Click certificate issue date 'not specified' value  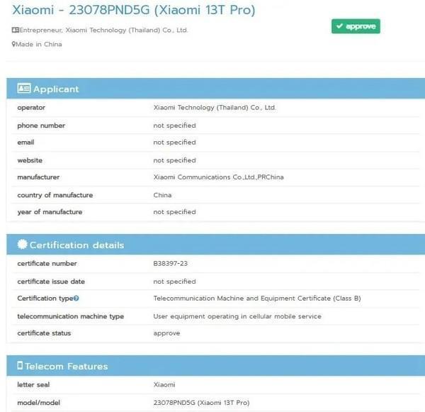174,282
